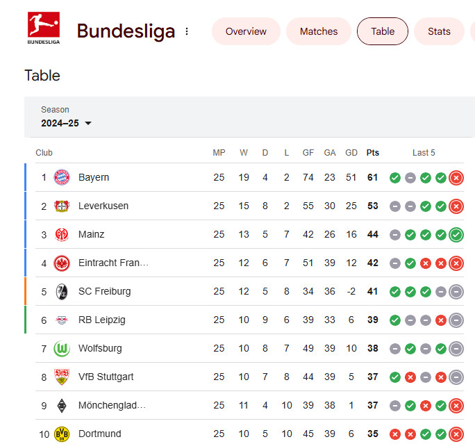475x444 pixels.
Task: Open the SC Freiburg team row
Action: [x=104, y=291]
